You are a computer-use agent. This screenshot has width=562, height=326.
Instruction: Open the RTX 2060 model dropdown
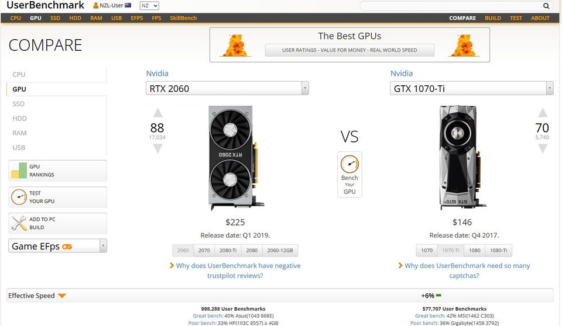pos(227,88)
